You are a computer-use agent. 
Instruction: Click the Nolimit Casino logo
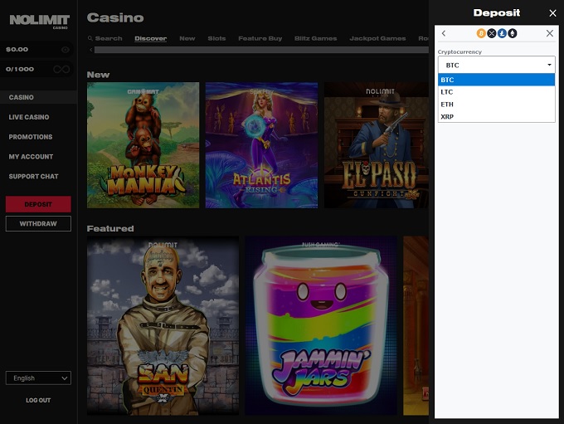39,21
